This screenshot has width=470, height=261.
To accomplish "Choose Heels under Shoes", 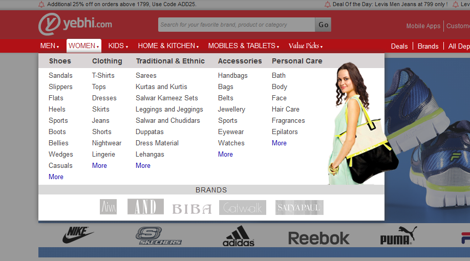I will pyautogui.click(x=57, y=110).
